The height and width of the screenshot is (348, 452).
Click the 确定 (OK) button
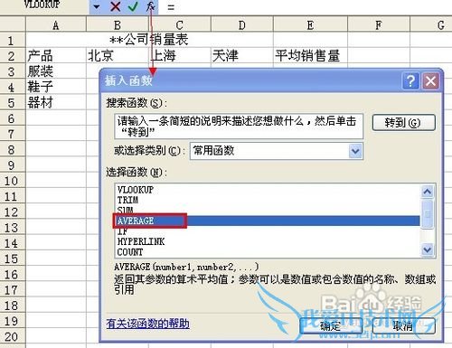point(331,325)
